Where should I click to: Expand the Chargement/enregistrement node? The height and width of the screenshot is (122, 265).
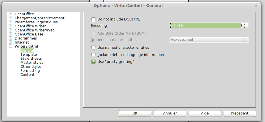coord(10,18)
